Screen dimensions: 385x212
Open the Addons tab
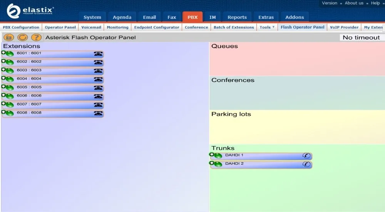[x=295, y=17]
